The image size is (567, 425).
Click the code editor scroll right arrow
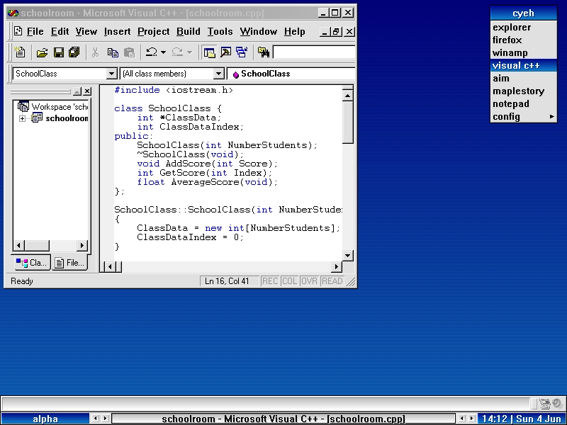click(336, 267)
